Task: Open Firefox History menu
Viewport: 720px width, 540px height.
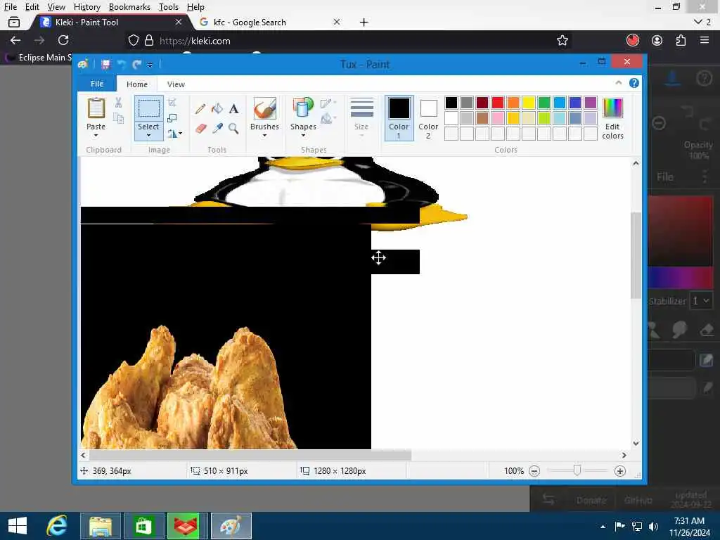Action: click(86, 7)
